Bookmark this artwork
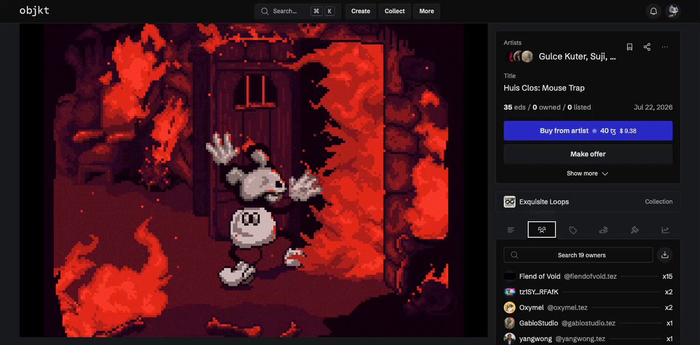Image resolution: width=700 pixels, height=345 pixels. (x=629, y=47)
